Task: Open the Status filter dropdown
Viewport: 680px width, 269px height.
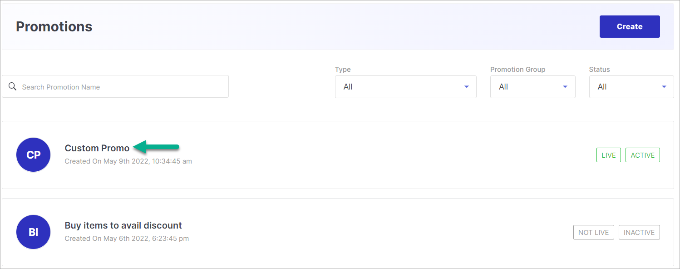Action: click(x=631, y=87)
